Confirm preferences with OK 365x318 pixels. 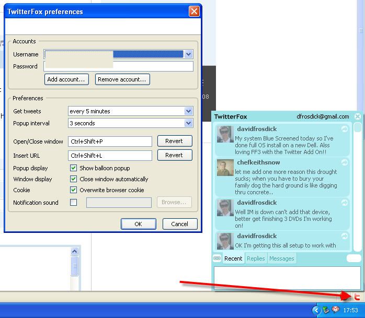point(138,224)
